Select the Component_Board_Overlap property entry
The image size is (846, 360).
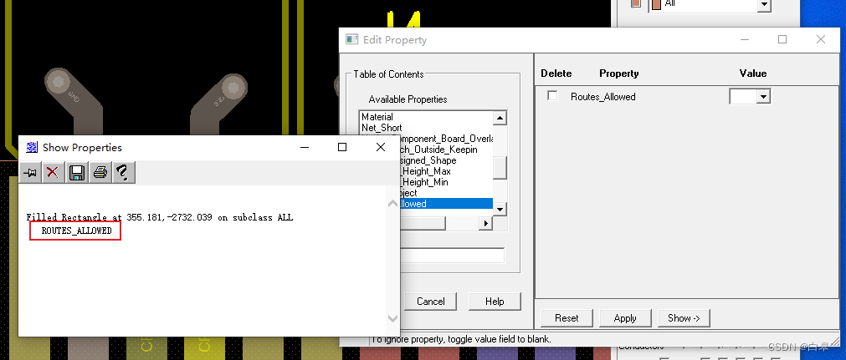pyautogui.click(x=447, y=139)
